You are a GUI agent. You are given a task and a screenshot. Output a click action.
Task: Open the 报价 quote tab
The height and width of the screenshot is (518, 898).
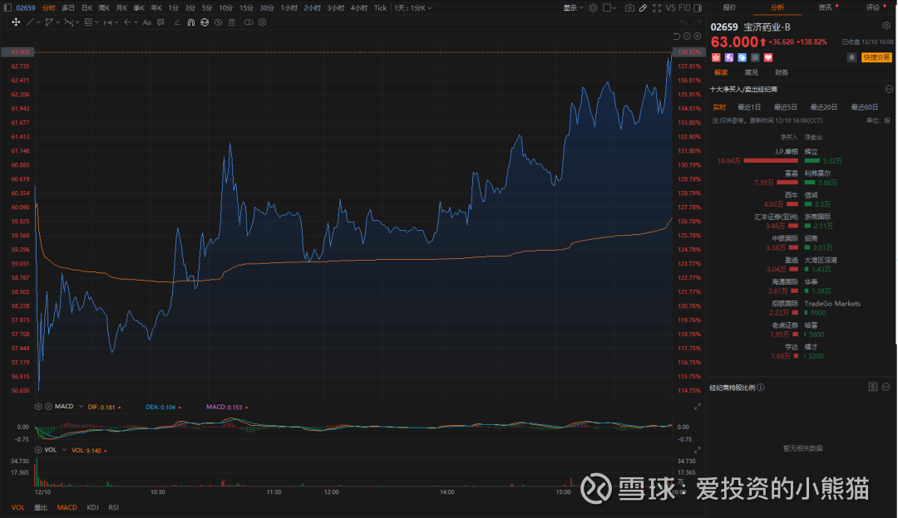(730, 7)
